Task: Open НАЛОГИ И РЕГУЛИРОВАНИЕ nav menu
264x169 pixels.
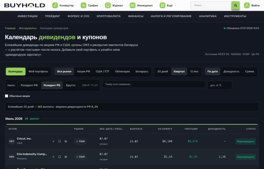Action: click(x=171, y=16)
